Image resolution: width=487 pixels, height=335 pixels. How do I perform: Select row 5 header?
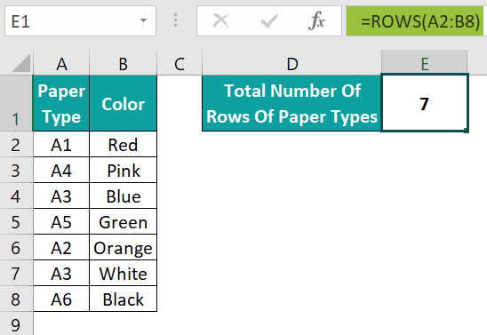[16, 221]
